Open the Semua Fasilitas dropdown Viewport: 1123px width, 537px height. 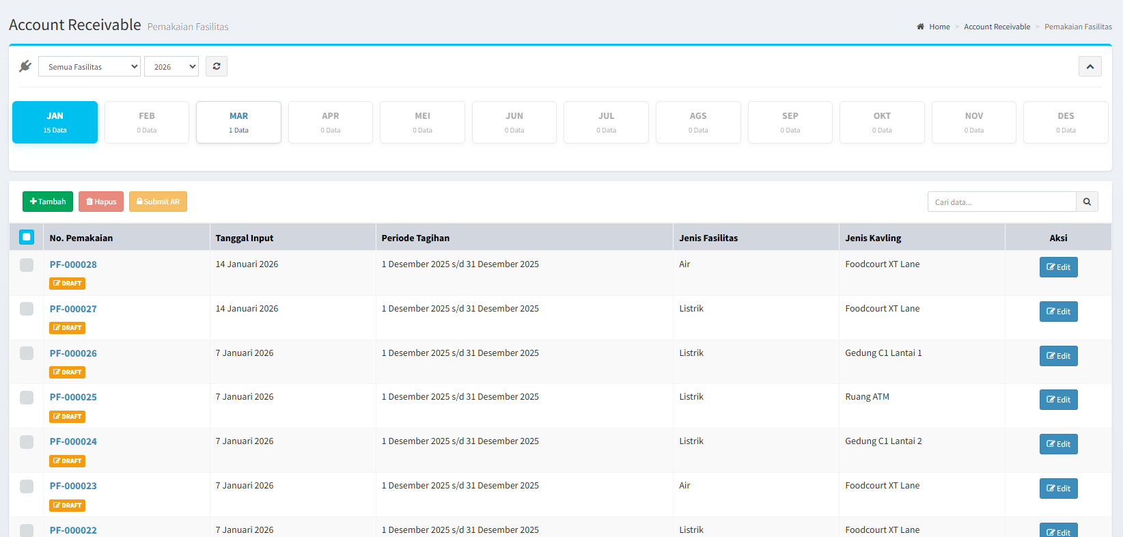[x=89, y=66]
